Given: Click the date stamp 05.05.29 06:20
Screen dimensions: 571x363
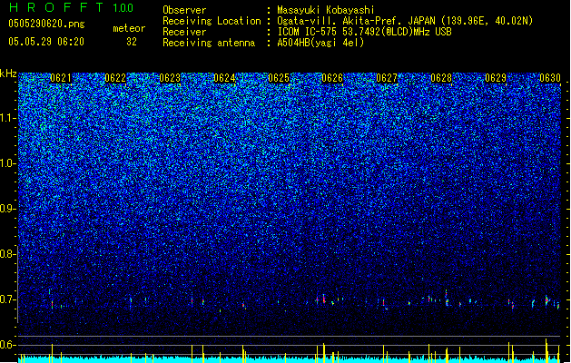Looking at the screenshot, I should [x=46, y=42].
